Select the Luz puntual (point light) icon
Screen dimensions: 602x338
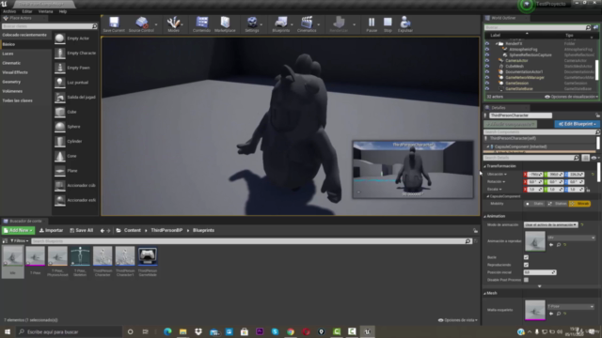coord(59,83)
